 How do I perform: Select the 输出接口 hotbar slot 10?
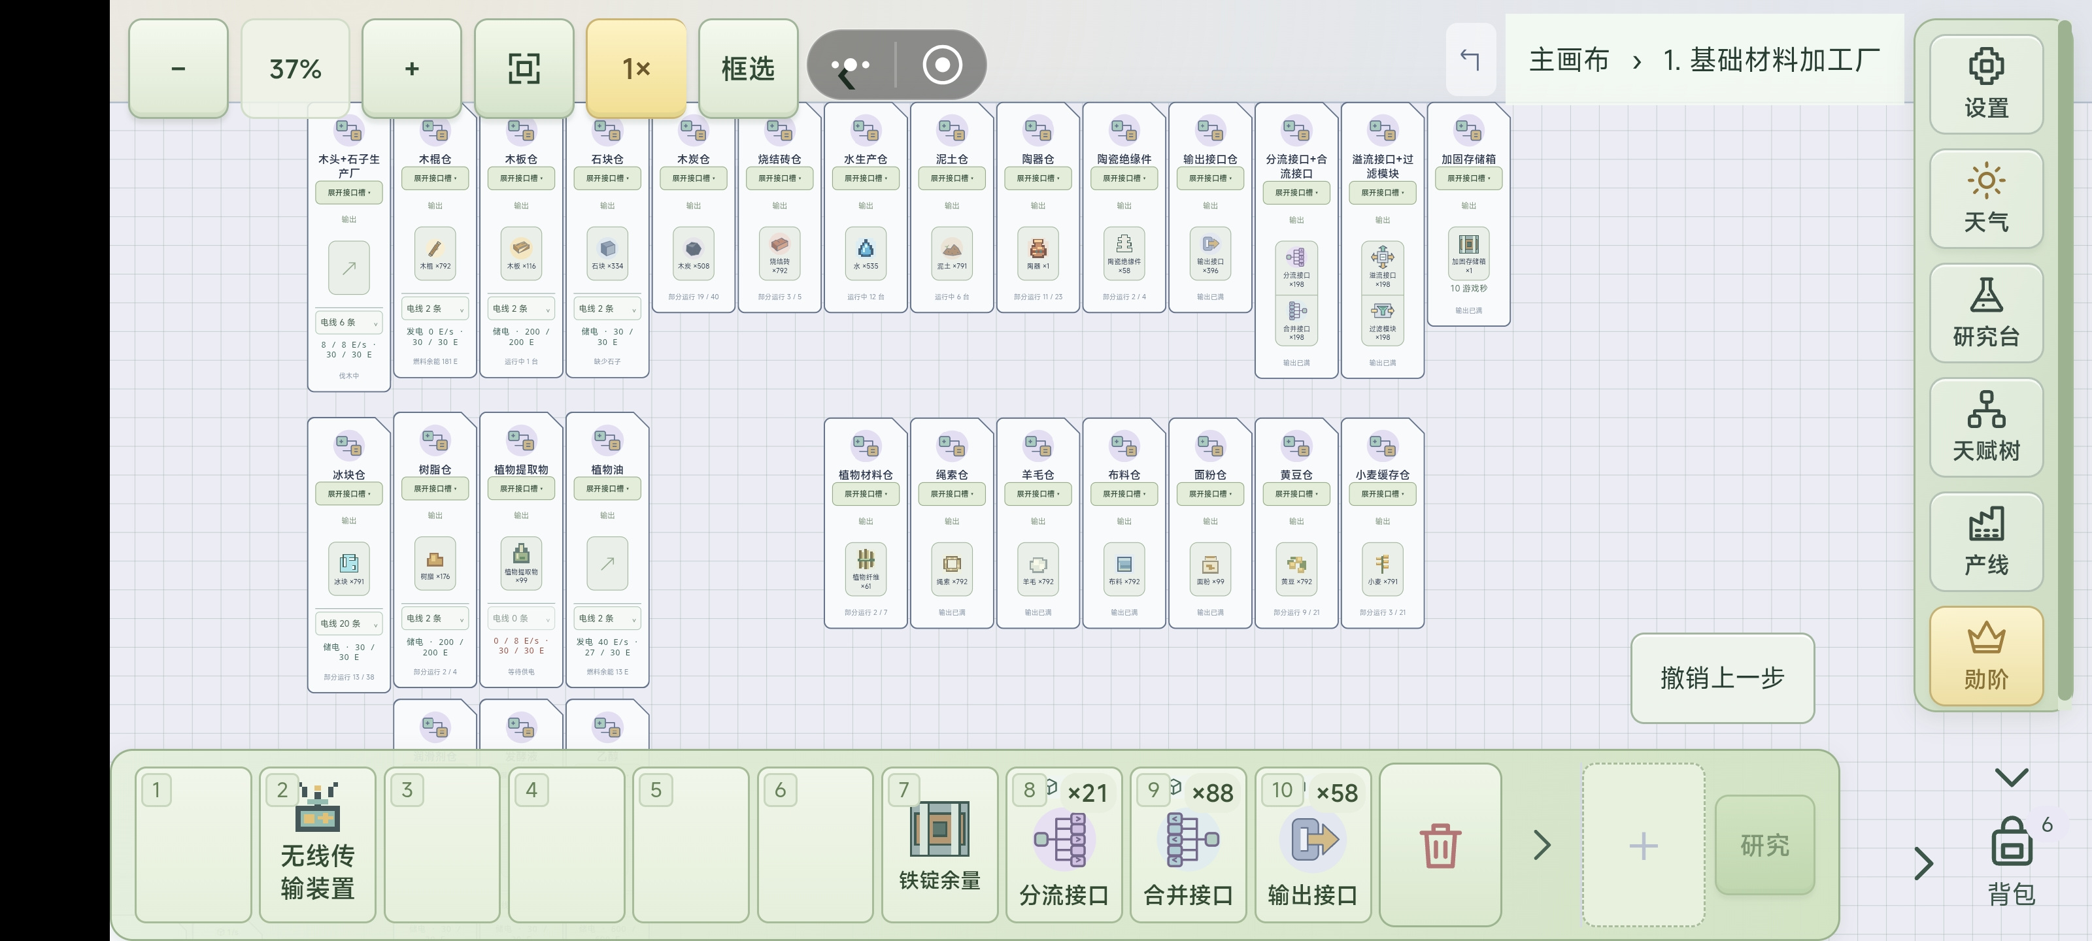[x=1312, y=844]
